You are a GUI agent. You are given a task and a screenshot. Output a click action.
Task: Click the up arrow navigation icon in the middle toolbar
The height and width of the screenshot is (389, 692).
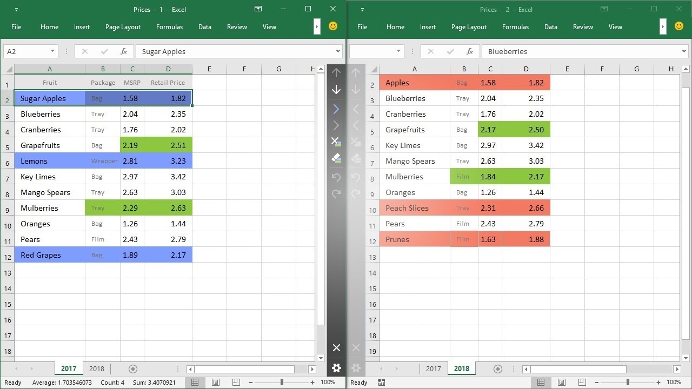[x=336, y=72]
